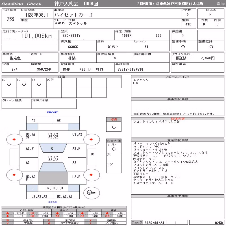Click the Condition Check title
The height and width of the screenshot is (226, 226).
pos(21,4)
